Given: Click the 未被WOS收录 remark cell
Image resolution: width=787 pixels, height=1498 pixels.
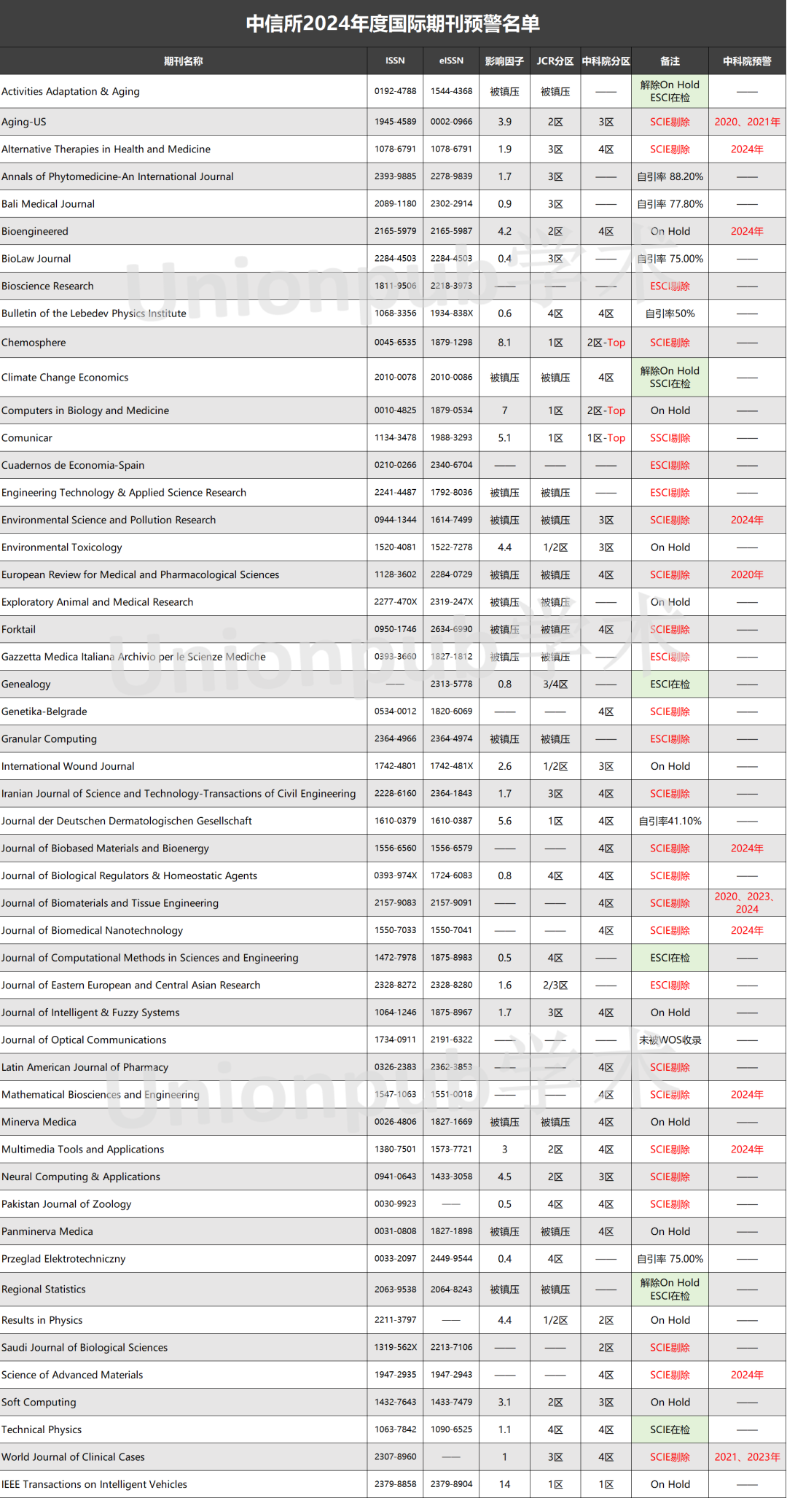Looking at the screenshot, I should point(670,1040).
